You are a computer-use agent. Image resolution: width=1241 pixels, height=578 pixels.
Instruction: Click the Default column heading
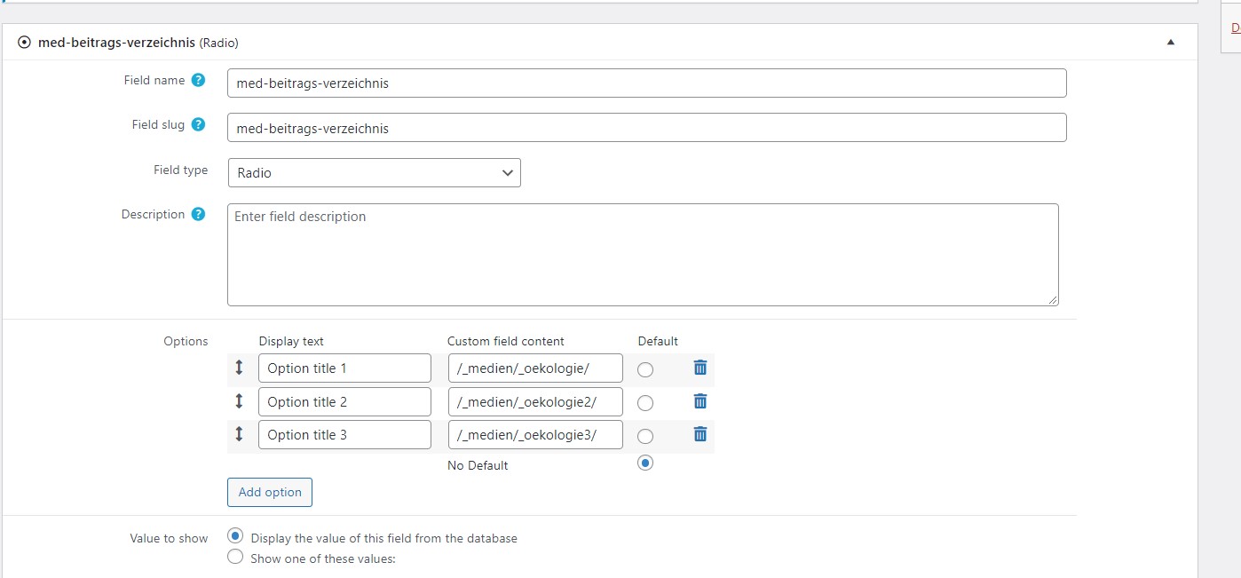658,341
